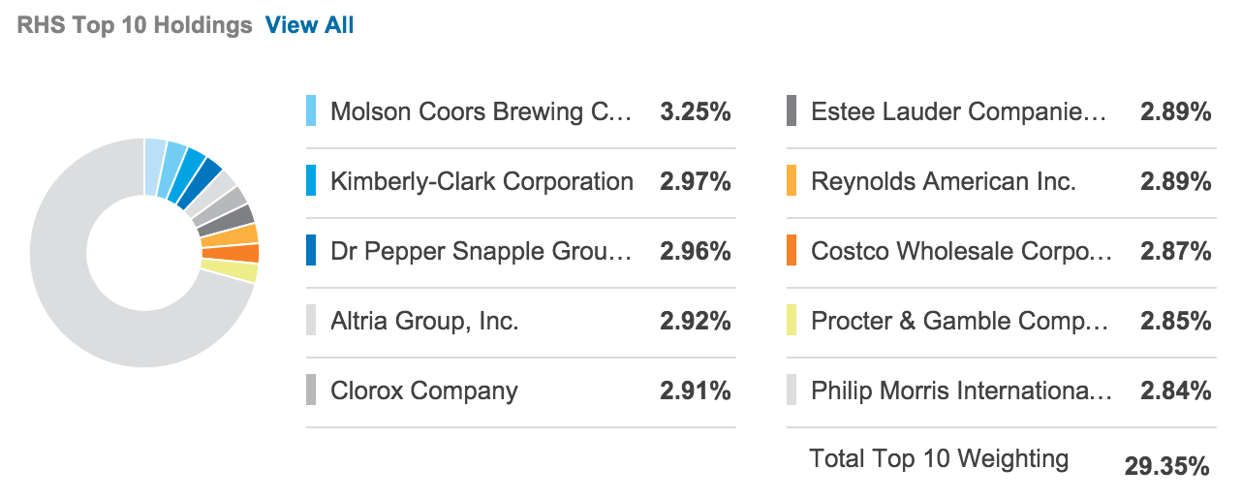1242x500 pixels.
Task: Click the Kimberly-Clark blue color swatch
Action: point(311,181)
